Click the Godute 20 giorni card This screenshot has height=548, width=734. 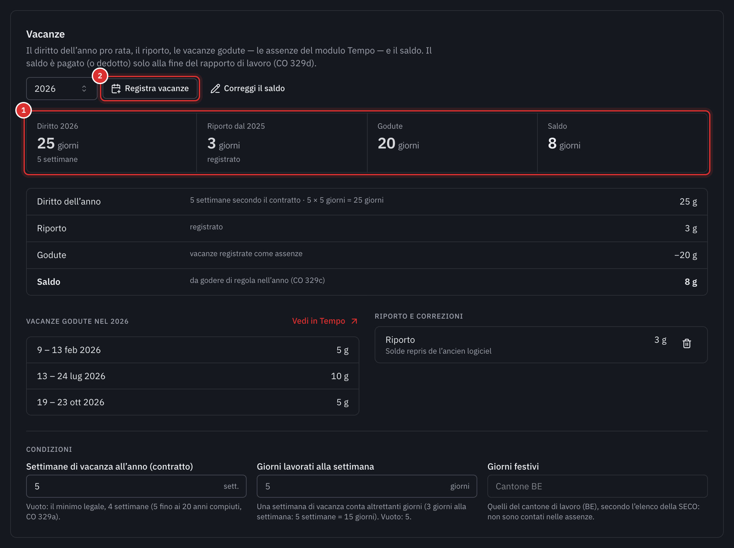[x=452, y=143]
